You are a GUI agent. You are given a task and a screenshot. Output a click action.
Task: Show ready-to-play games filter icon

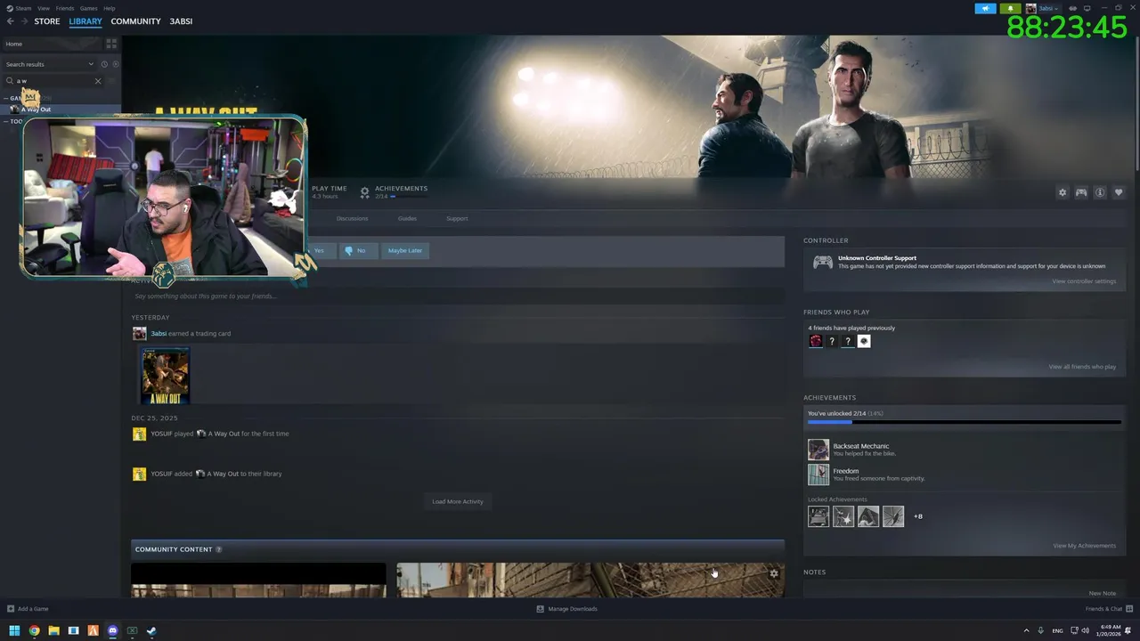(x=115, y=64)
